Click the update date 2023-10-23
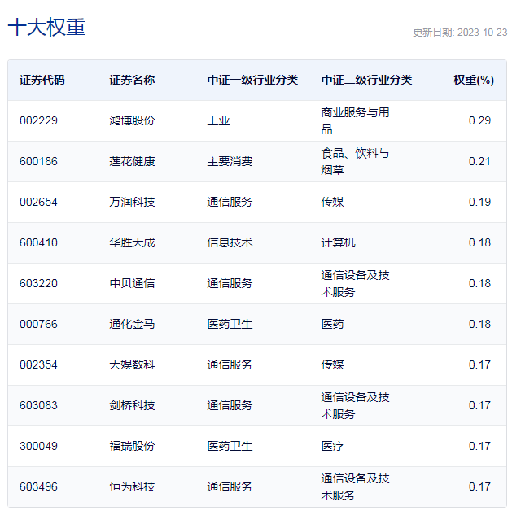The width and height of the screenshot is (512, 519). tap(482, 32)
